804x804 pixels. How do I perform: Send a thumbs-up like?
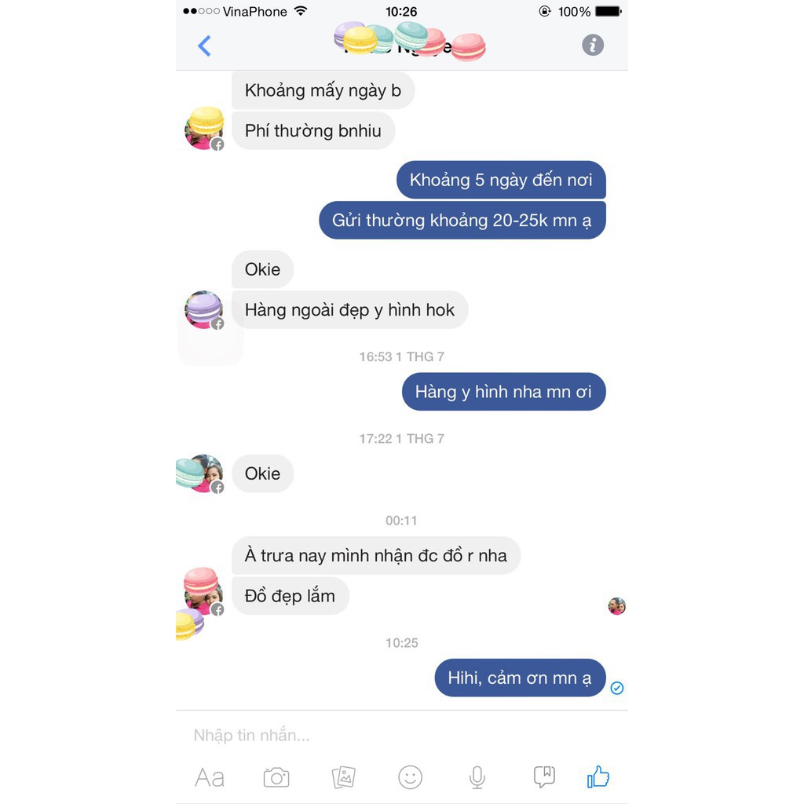(x=598, y=777)
